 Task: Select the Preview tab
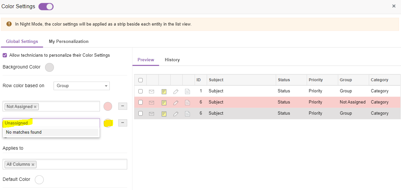click(146, 60)
